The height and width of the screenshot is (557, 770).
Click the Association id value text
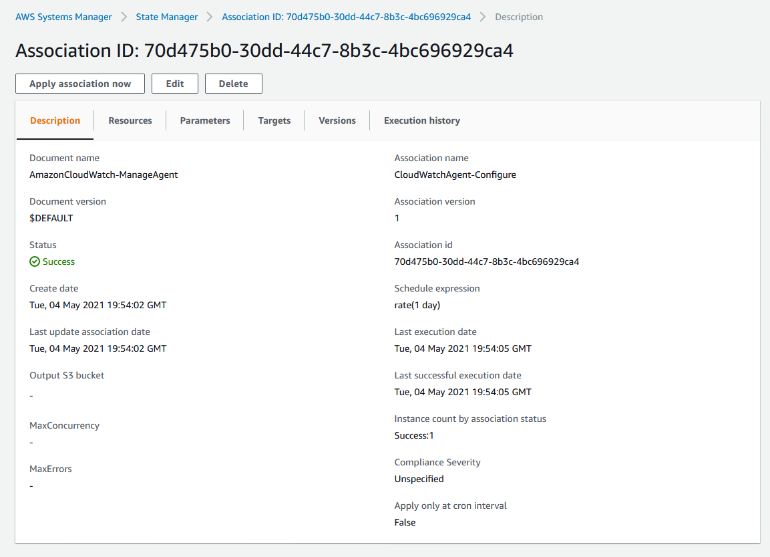[x=487, y=261]
